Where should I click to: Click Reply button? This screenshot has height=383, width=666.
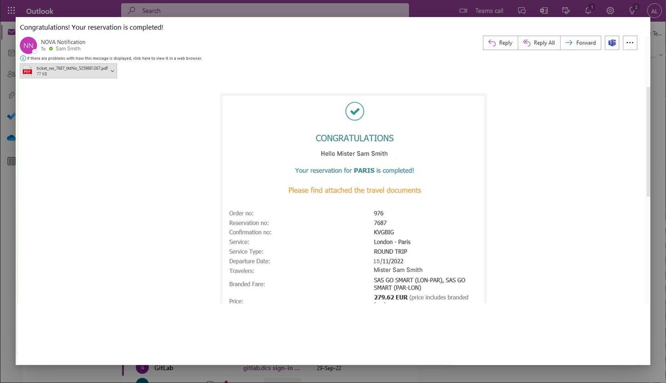coord(500,43)
